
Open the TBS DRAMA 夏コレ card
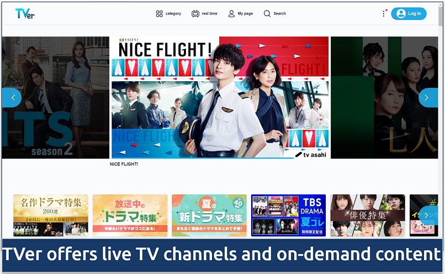[288, 215]
